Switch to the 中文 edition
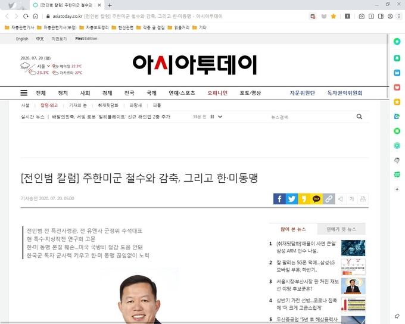 [x=40, y=39]
